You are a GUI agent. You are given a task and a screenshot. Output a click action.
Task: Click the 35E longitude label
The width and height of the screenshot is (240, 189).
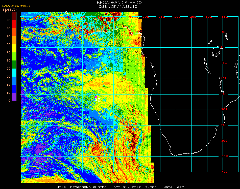(x=225, y=17)
